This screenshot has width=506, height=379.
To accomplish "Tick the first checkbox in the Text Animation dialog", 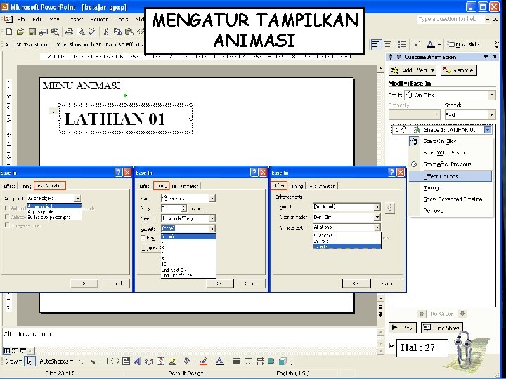I will tap(7, 208).
